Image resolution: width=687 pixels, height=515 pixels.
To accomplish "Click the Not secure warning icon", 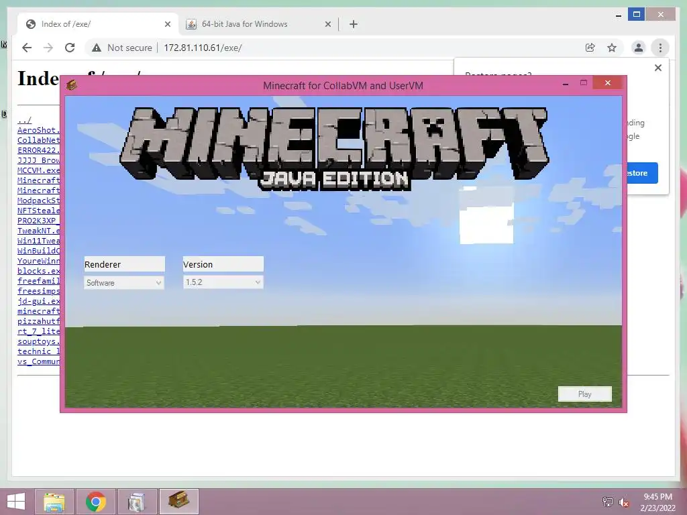I will [x=97, y=48].
